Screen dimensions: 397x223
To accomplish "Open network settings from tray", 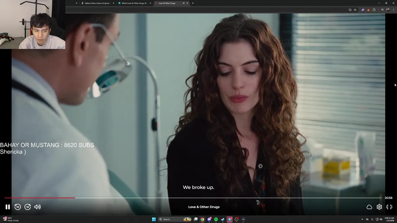I will pos(377,219).
